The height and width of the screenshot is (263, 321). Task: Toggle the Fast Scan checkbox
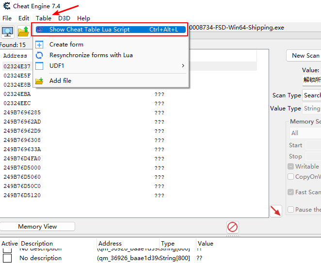[x=290, y=192]
